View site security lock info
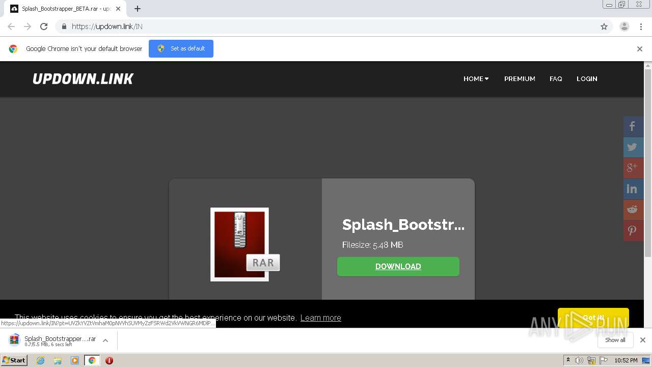This screenshot has width=652, height=367. 64,27
